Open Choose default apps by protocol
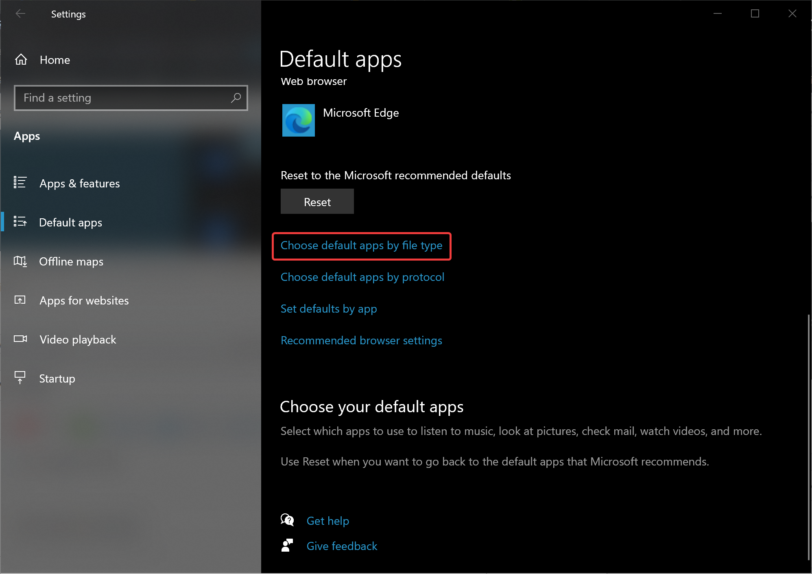812x574 pixels. point(362,277)
